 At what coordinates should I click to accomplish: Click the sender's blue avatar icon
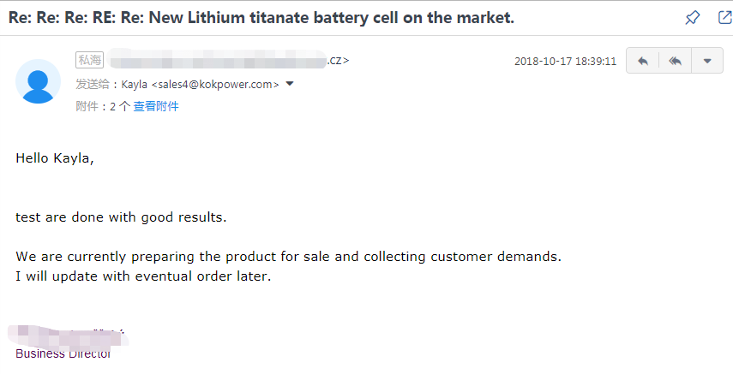[x=38, y=81]
